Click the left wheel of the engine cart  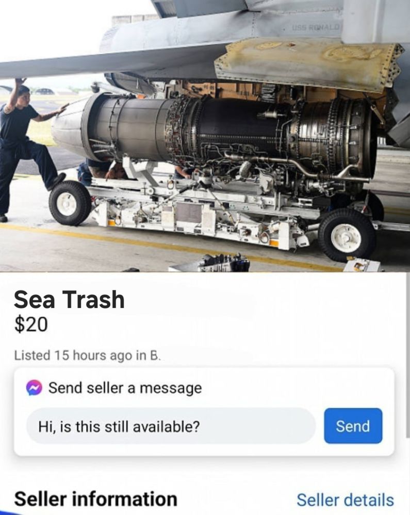70,203
